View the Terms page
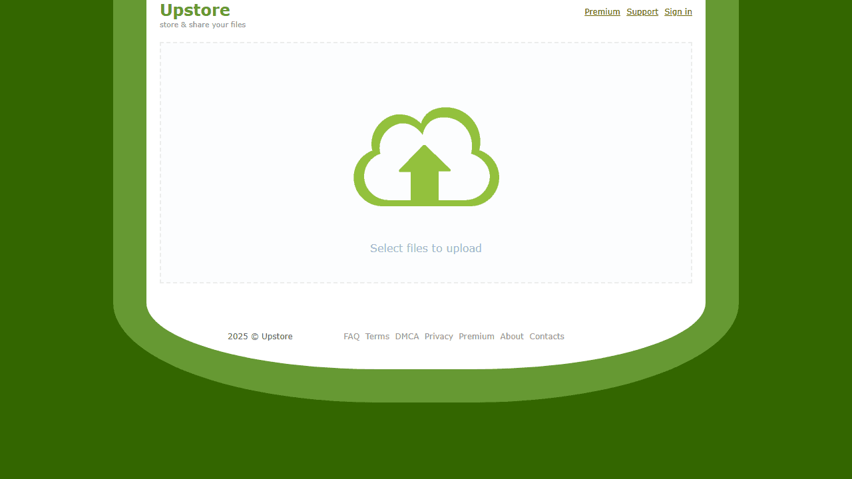This screenshot has height=479, width=852. 377,336
